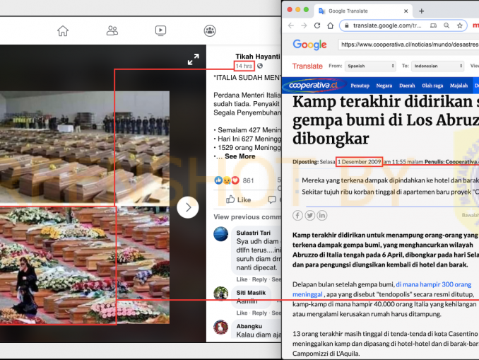
Task: Like Siti Maslik's comment
Action: pyautogui.click(x=242, y=313)
